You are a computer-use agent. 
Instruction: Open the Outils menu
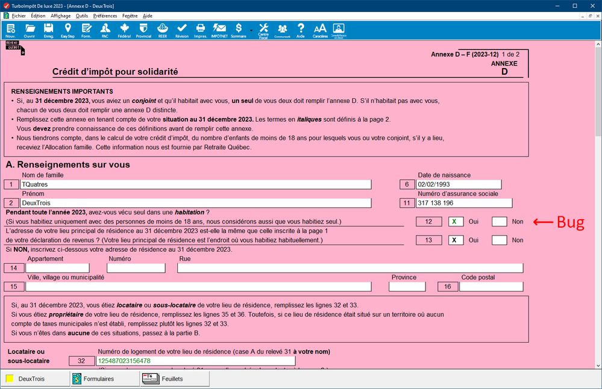click(x=82, y=16)
